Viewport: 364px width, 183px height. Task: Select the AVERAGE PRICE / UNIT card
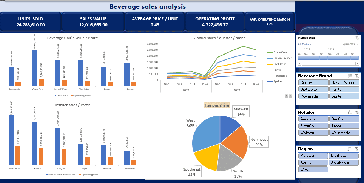tap(155, 22)
